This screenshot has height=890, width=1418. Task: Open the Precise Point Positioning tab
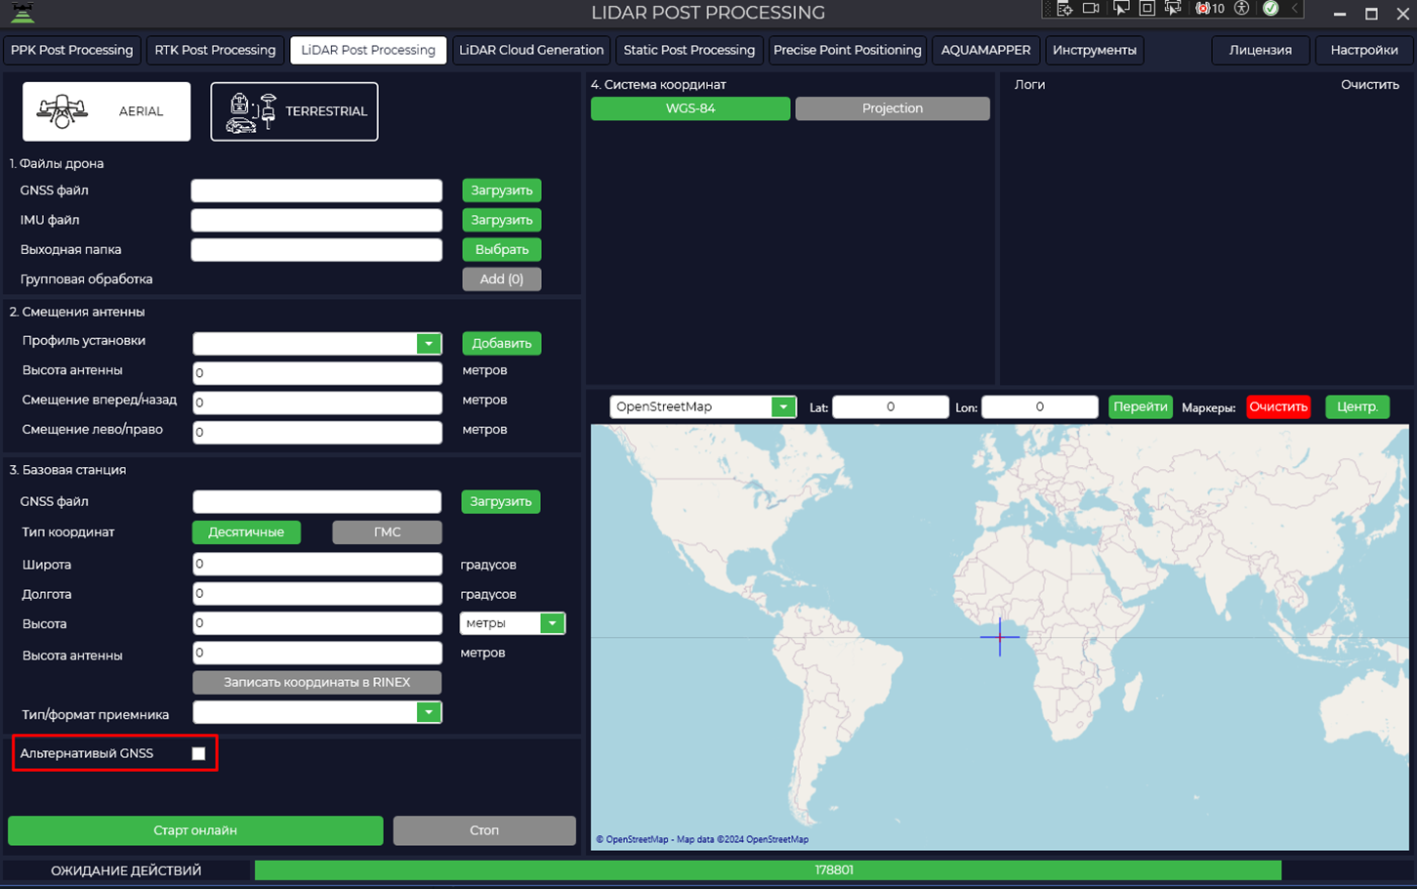click(x=848, y=50)
